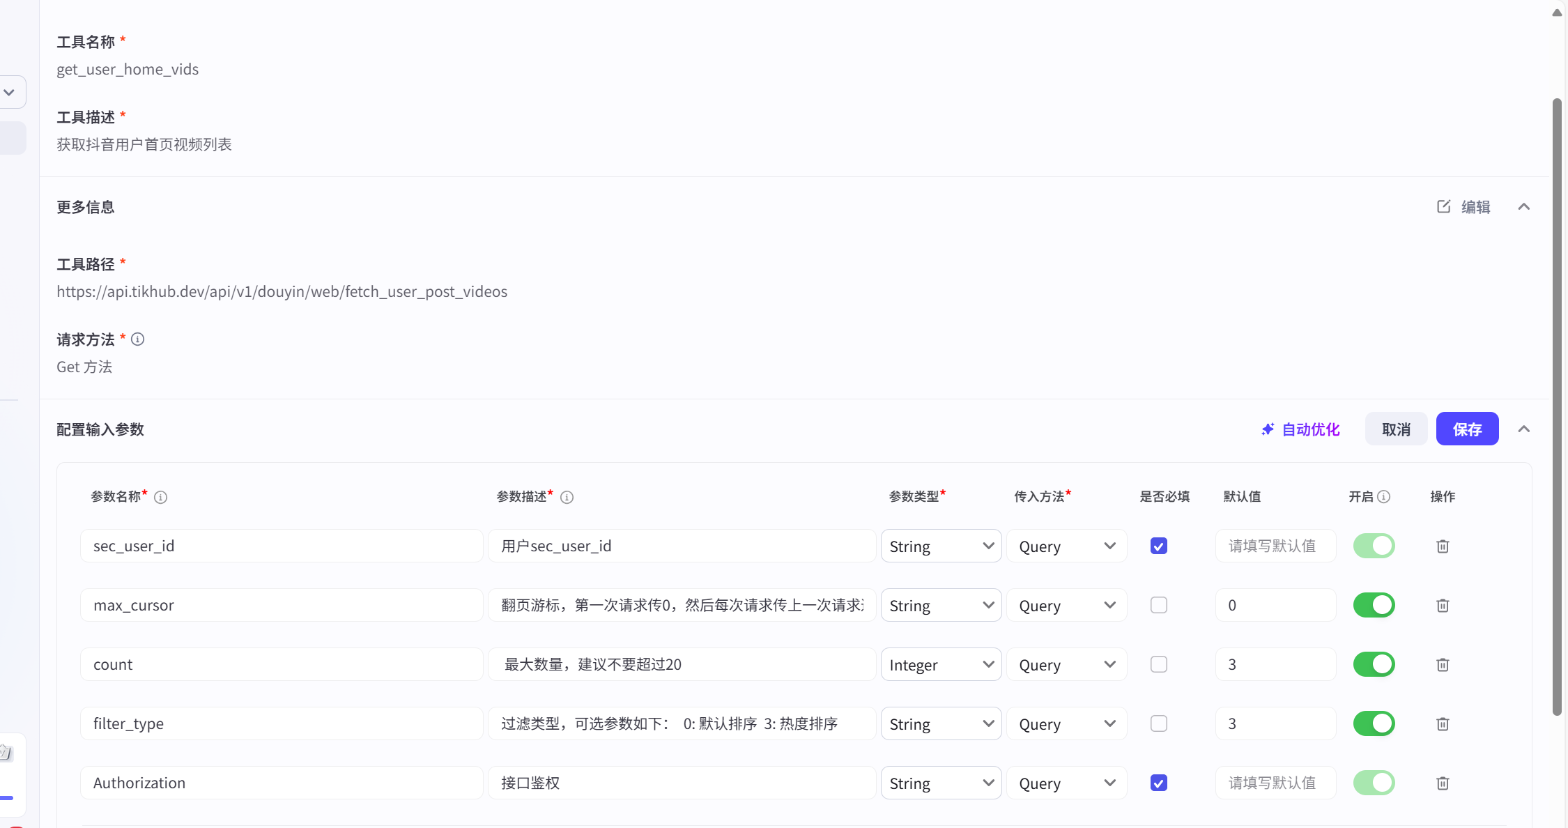
Task: Click trash icon for max_cursor row
Action: click(1443, 605)
